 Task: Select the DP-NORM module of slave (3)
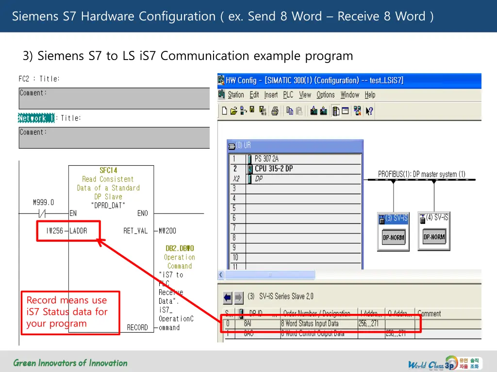(393, 237)
